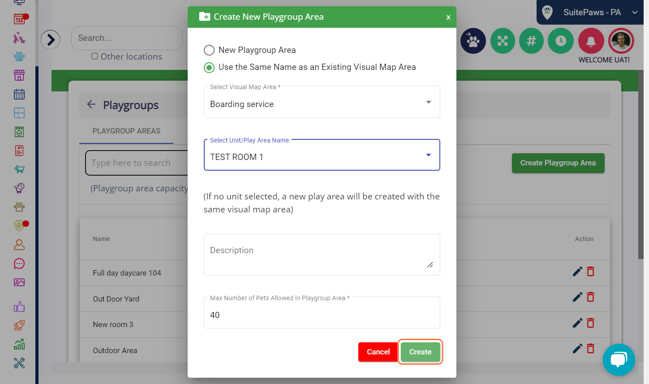The height and width of the screenshot is (384, 649).
Task: Edit the New room 3 playgroup
Action: (x=577, y=323)
